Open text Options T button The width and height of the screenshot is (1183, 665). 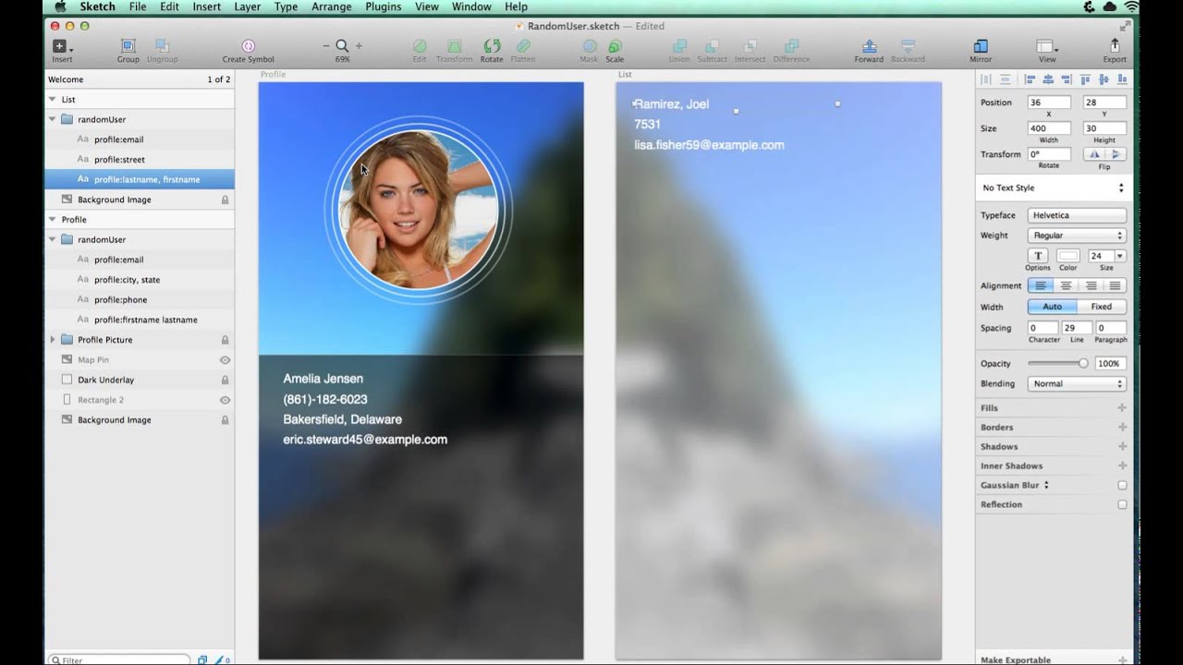1037,256
